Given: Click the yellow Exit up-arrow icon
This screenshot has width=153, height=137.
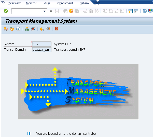Looking at the screenshot, I should [71, 11].
